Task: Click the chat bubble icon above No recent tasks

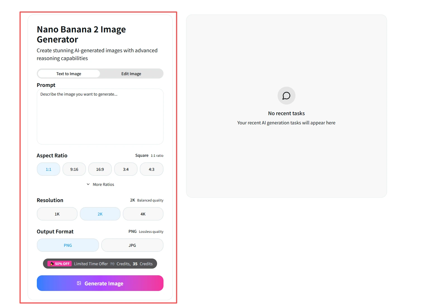Action: click(286, 96)
